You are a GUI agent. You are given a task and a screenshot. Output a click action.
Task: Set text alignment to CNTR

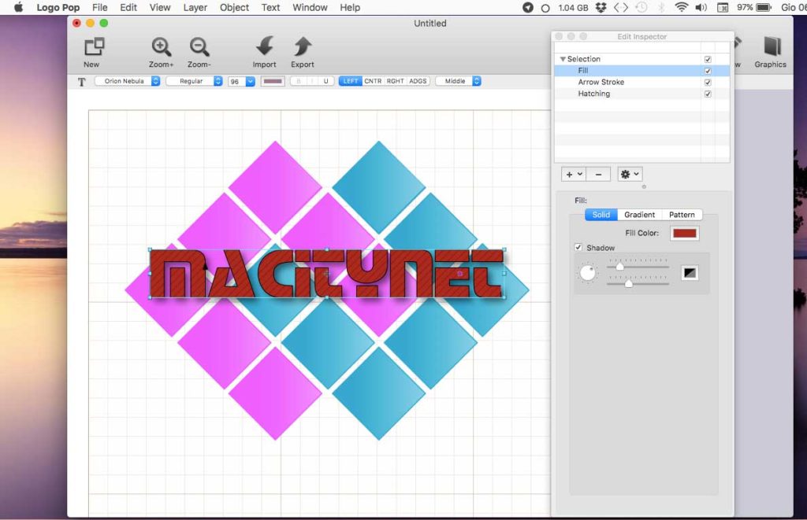(x=373, y=81)
